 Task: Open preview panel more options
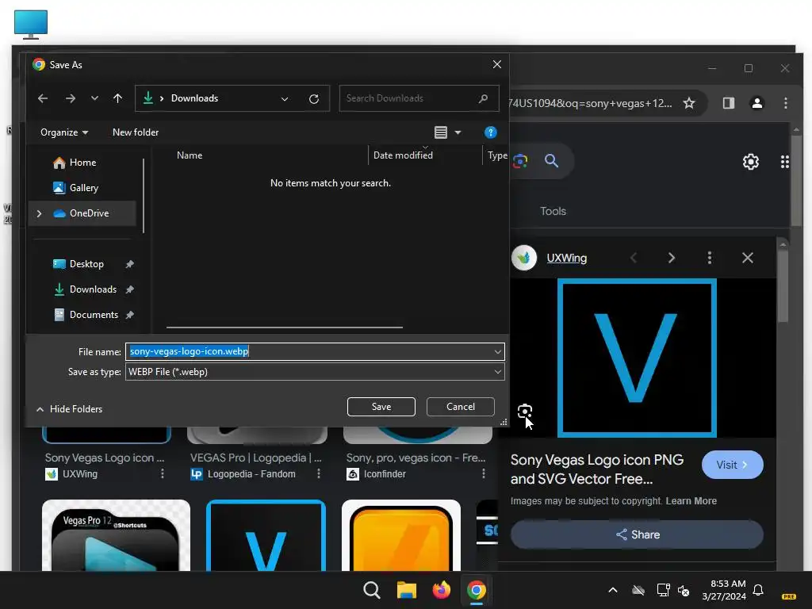point(710,258)
